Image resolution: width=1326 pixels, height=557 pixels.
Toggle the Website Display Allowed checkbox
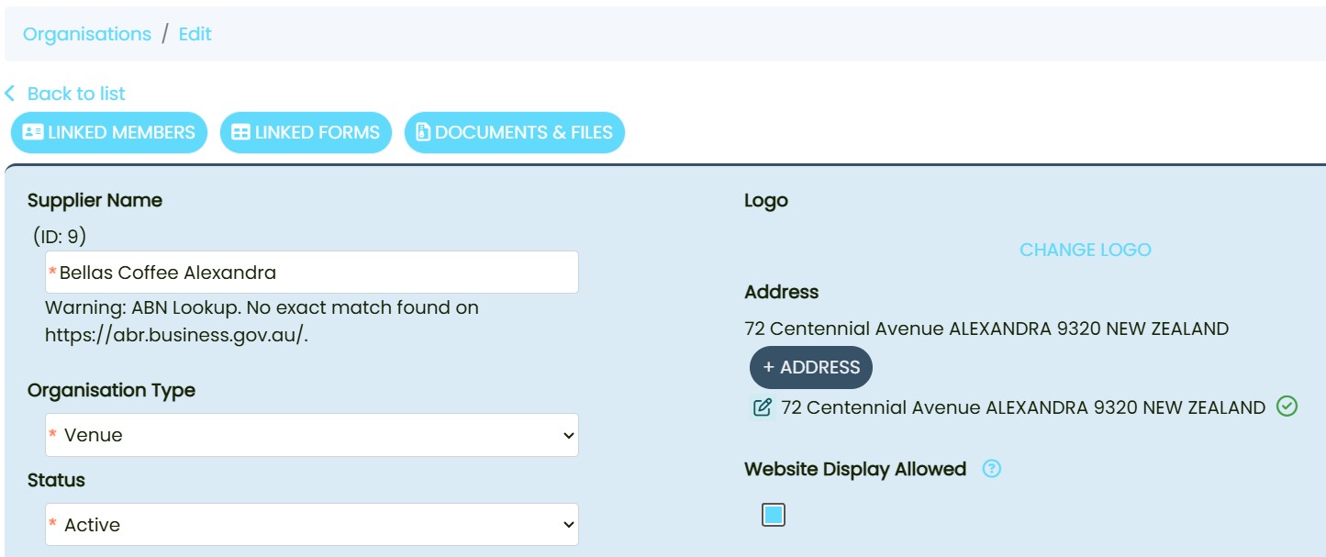click(774, 515)
